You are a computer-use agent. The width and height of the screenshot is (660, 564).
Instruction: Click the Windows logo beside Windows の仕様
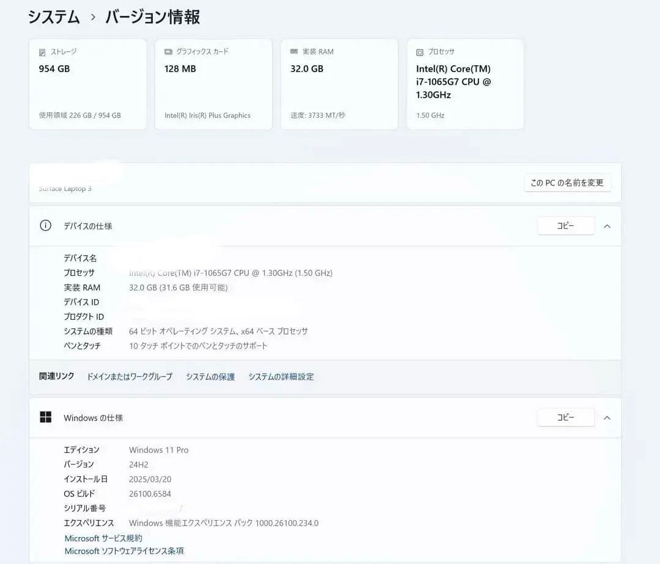[x=45, y=418]
